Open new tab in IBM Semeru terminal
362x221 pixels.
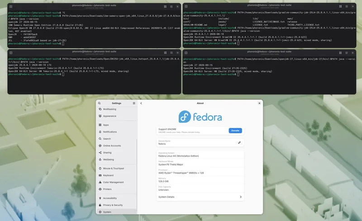click(11, 7)
